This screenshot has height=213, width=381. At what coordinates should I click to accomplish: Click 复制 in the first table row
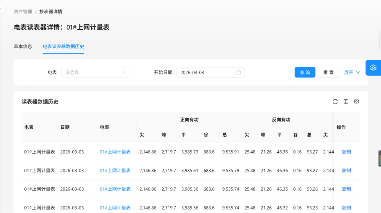[346, 152]
